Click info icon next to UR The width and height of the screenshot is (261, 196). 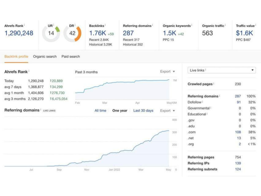click(x=54, y=25)
